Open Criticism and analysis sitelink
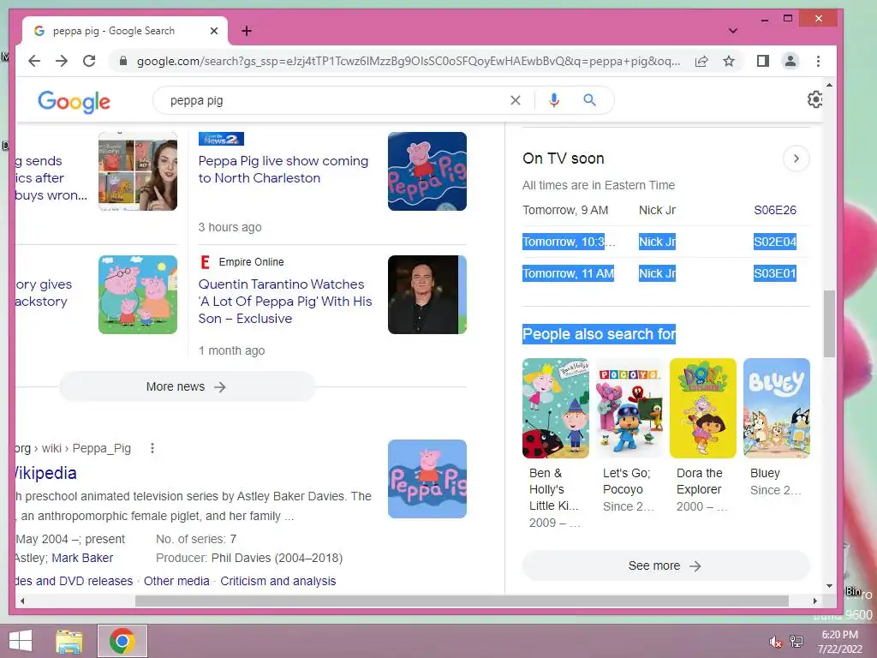Image resolution: width=877 pixels, height=658 pixels. coord(278,581)
